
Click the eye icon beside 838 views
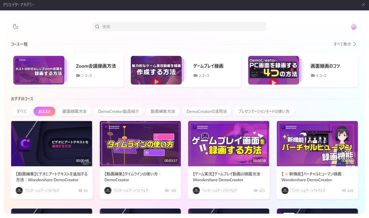click(x=344, y=191)
